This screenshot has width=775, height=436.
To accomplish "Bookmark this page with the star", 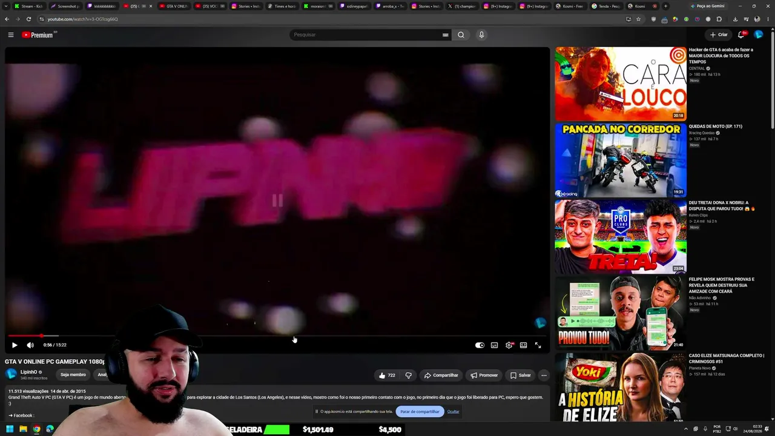I will [x=638, y=19].
